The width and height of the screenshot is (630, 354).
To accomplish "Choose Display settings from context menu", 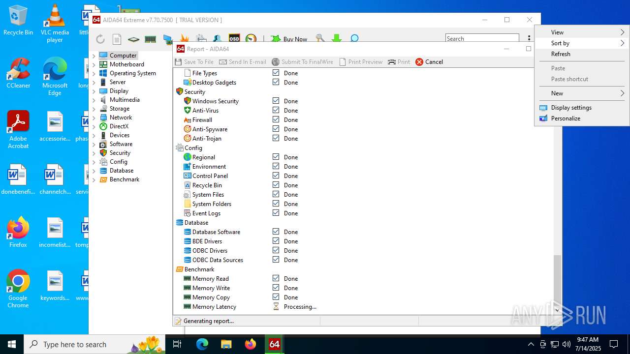I will [582, 108].
